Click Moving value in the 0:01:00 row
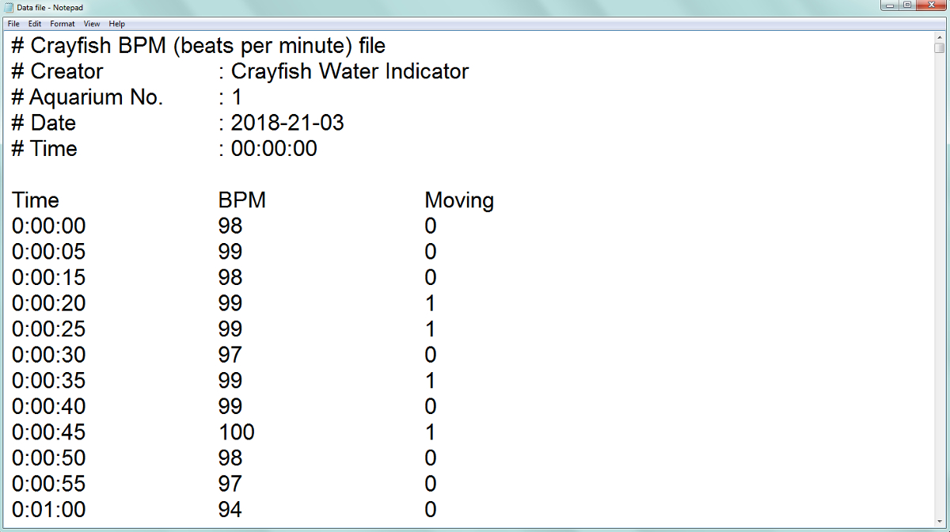 point(431,509)
